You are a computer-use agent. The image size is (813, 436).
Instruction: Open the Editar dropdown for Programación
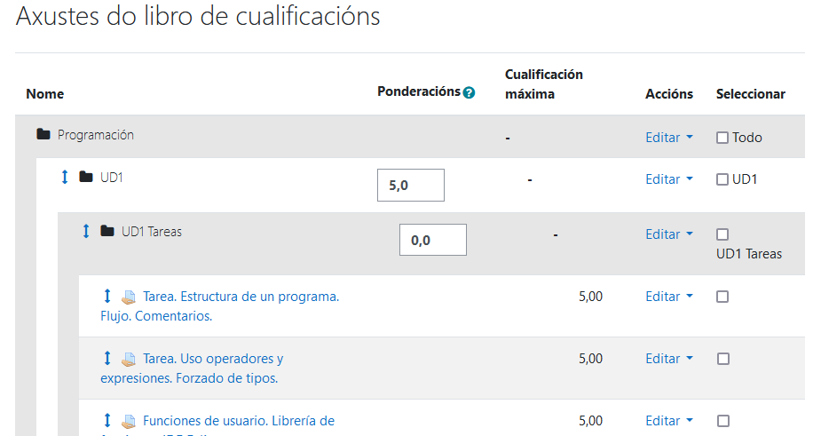click(x=668, y=138)
